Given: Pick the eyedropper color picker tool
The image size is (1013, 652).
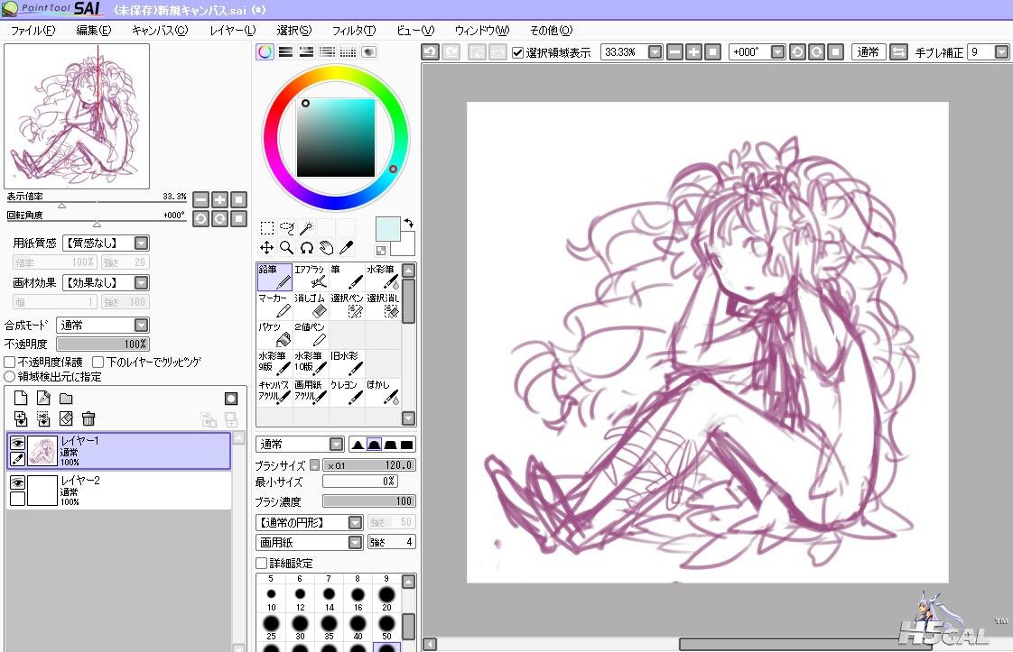Looking at the screenshot, I should [x=347, y=247].
